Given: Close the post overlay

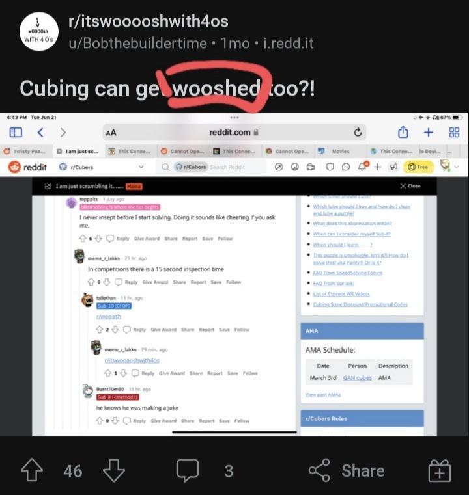Looking at the screenshot, I should tap(410, 186).
